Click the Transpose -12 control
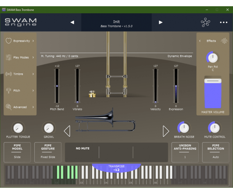Viewport: 233px width, 194px height. coord(116,168)
